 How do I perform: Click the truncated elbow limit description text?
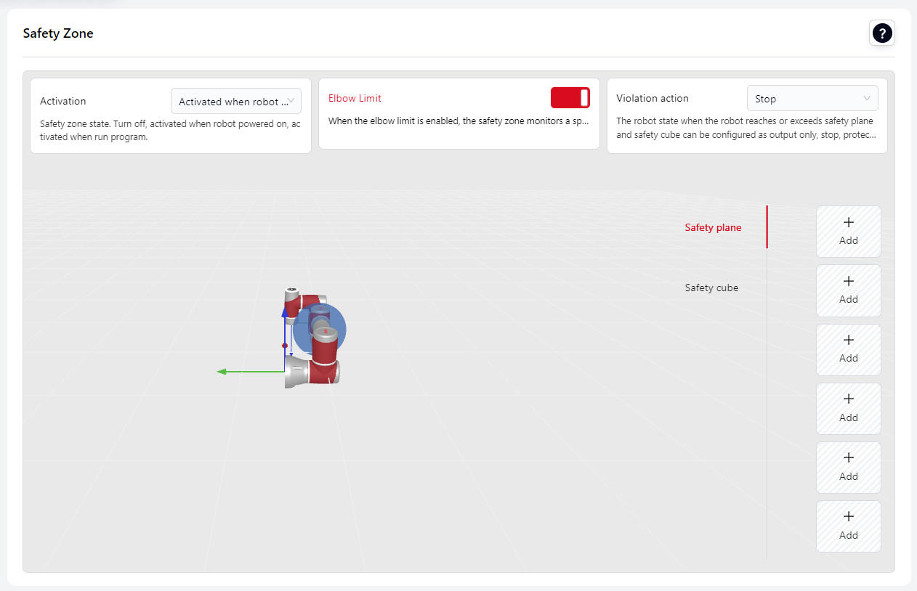pos(458,121)
